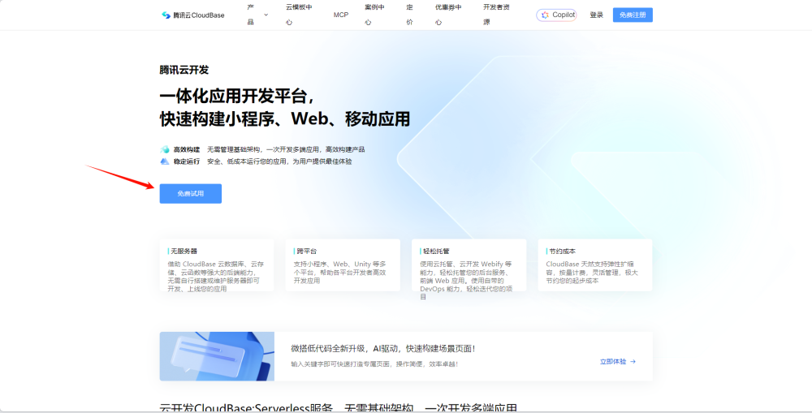
Task: Open the 定价 pricing page
Action: 409,15
